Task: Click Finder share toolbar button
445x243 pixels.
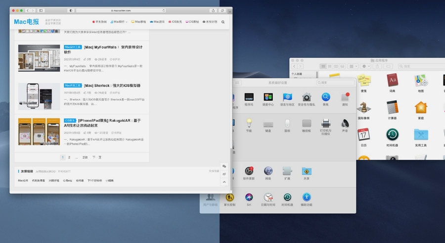Action: [377, 66]
